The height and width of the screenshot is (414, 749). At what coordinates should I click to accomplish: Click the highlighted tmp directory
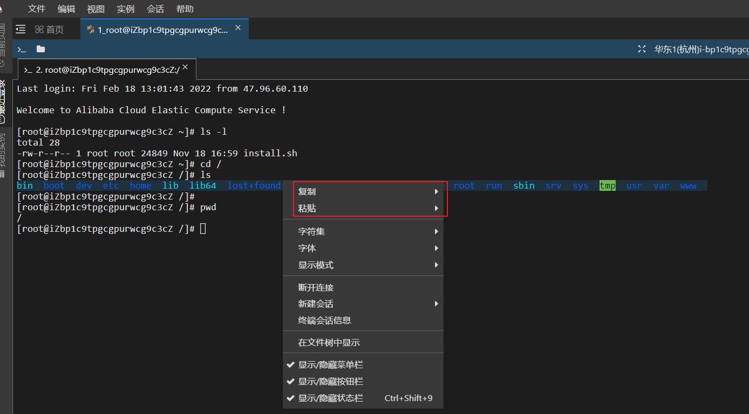(608, 185)
